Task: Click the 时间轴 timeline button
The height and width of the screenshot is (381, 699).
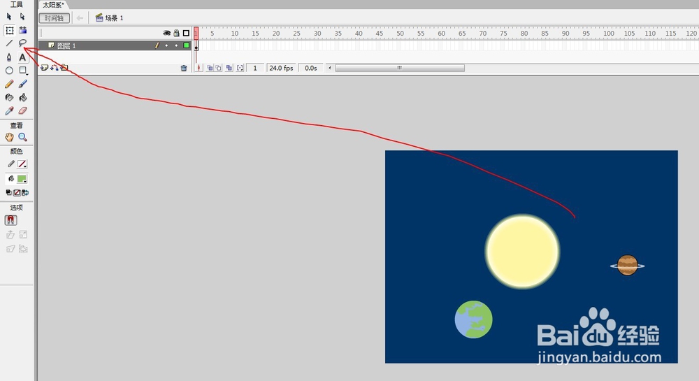Action: [x=54, y=17]
